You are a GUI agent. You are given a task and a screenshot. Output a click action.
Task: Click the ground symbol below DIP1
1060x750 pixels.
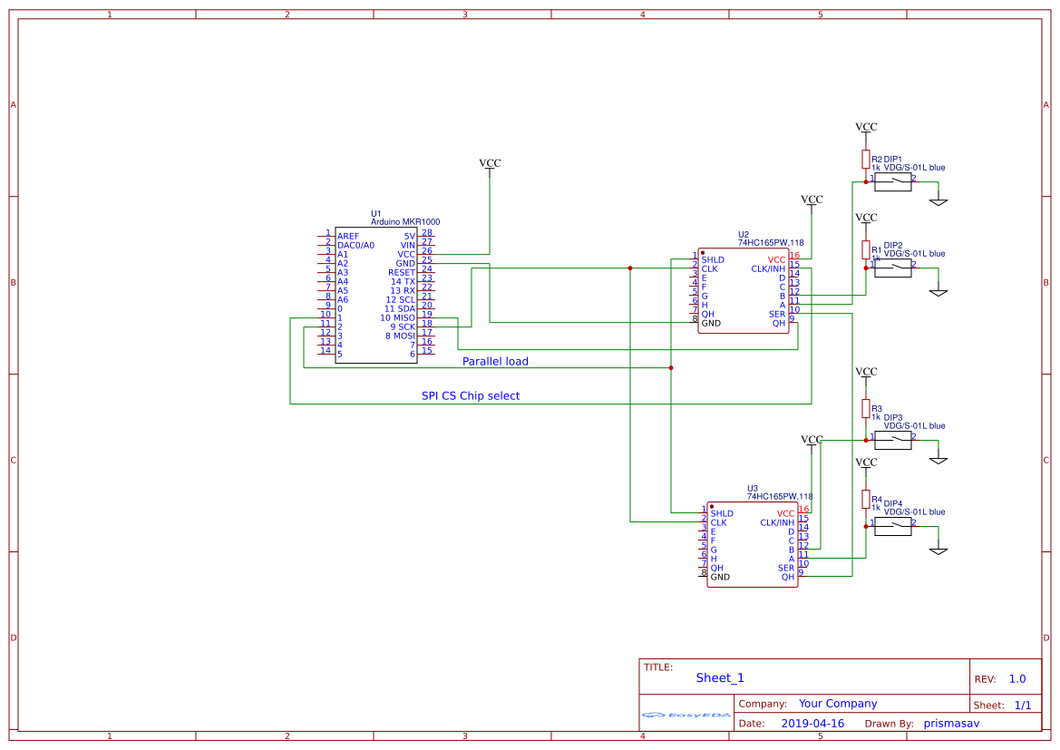(940, 200)
